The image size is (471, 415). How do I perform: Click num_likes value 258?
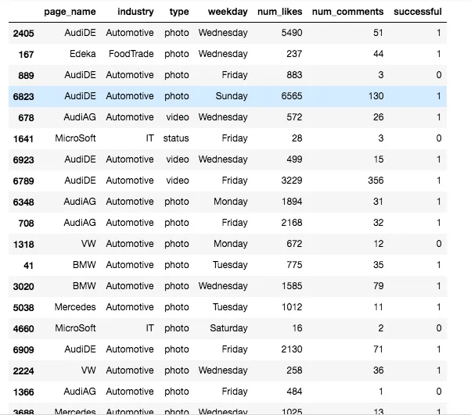[x=294, y=370]
